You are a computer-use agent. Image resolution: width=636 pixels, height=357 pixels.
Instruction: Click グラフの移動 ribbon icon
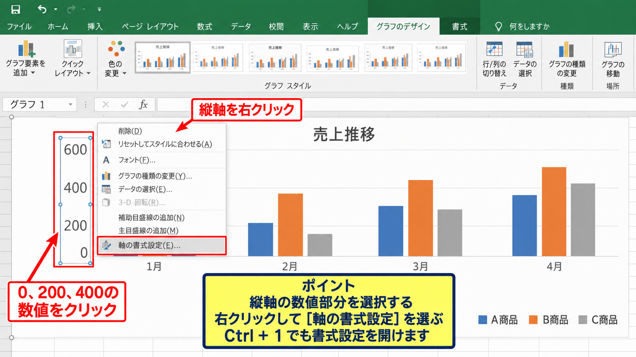[x=613, y=59]
